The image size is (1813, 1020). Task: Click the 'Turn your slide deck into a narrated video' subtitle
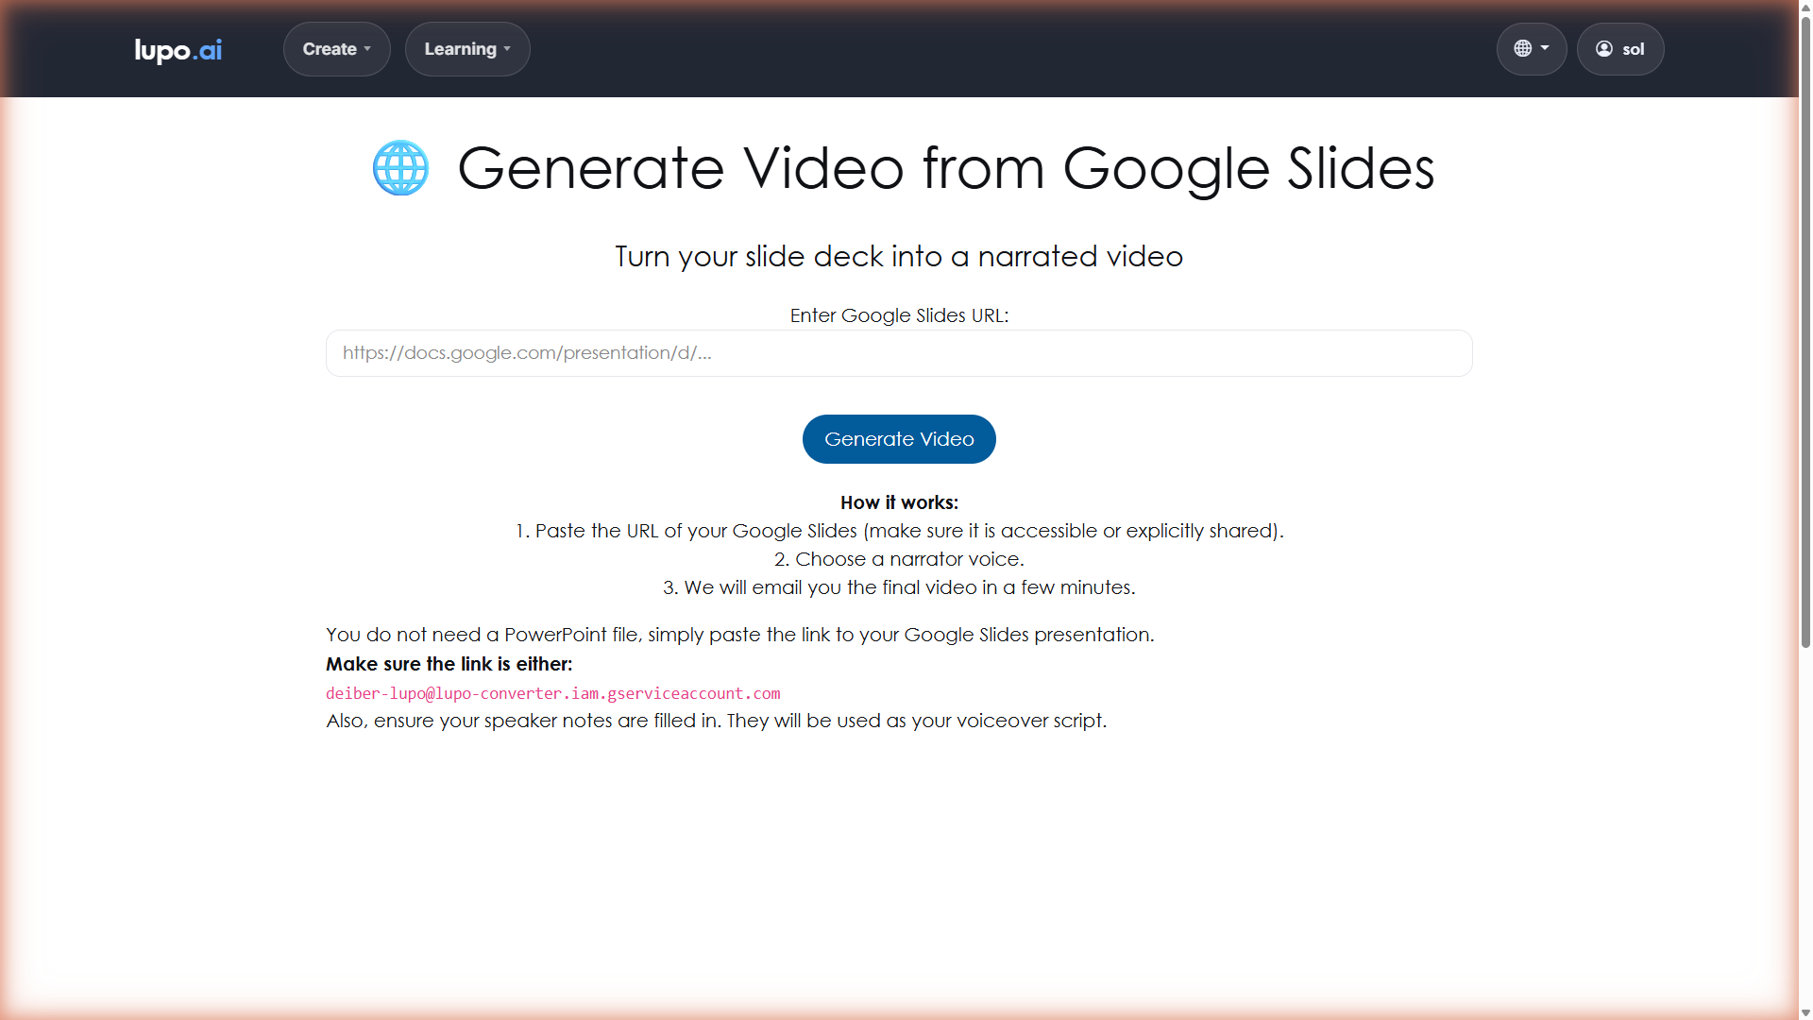click(899, 256)
